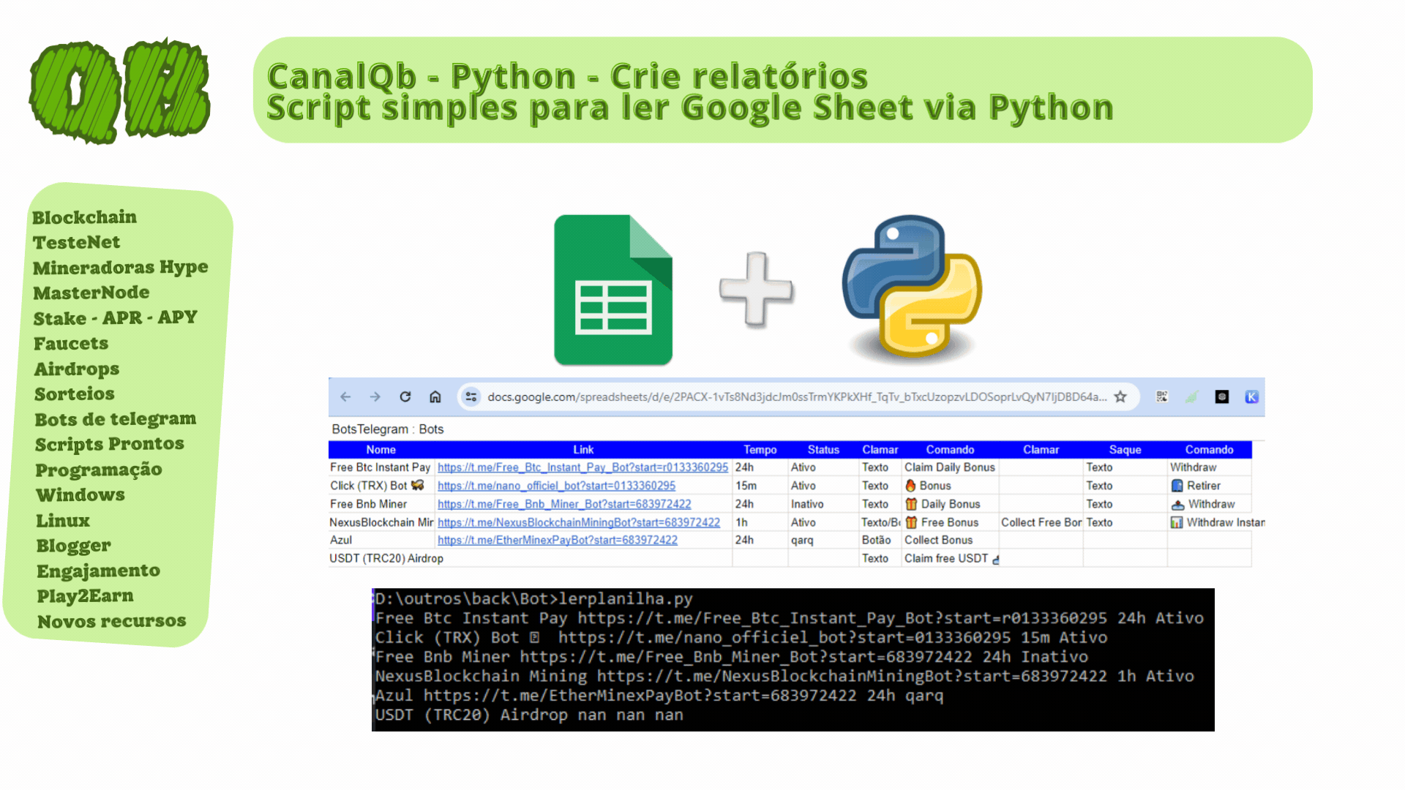Screen dimensions: 1405x790
Task: Click the Bots de telegram sidebar item
Action: (116, 419)
